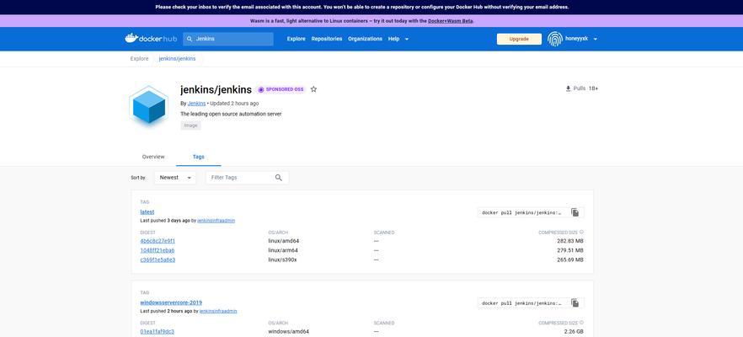Click the Image label chip

click(x=190, y=126)
